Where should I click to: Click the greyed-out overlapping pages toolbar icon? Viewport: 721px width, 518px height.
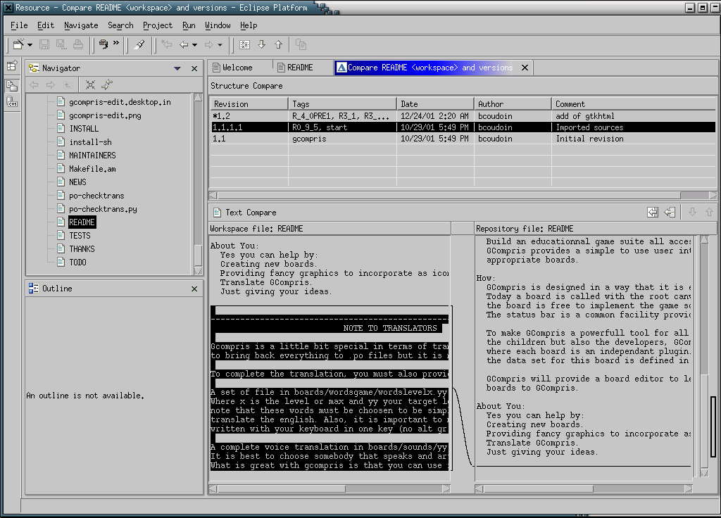[301, 44]
